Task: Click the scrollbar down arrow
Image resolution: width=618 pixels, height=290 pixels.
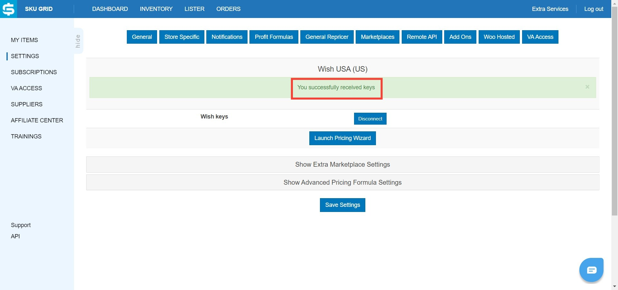Action: coord(614,286)
